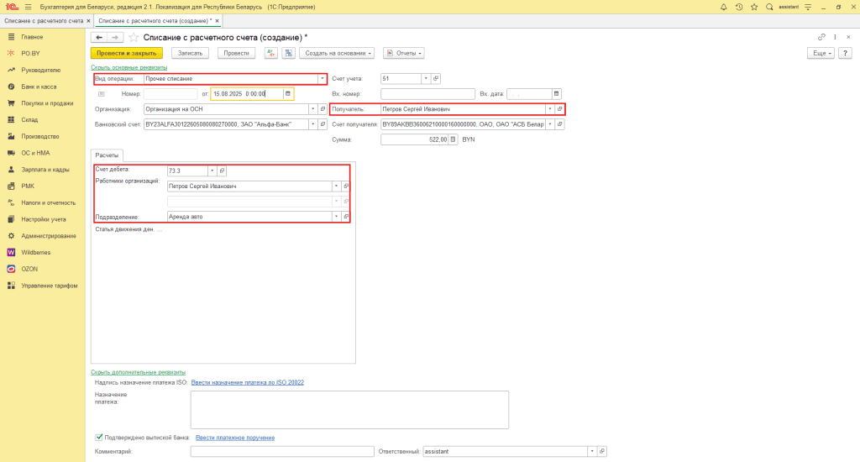860x462 pixels.
Task: Open calendar picker next to document date
Action: [x=288, y=94]
